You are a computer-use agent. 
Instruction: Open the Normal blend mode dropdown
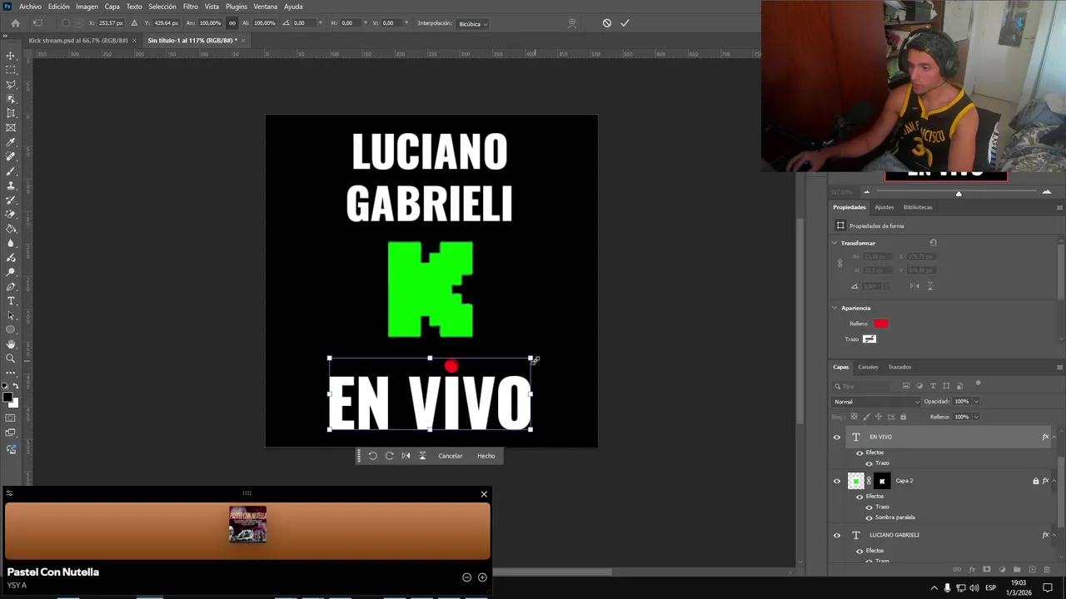click(876, 402)
